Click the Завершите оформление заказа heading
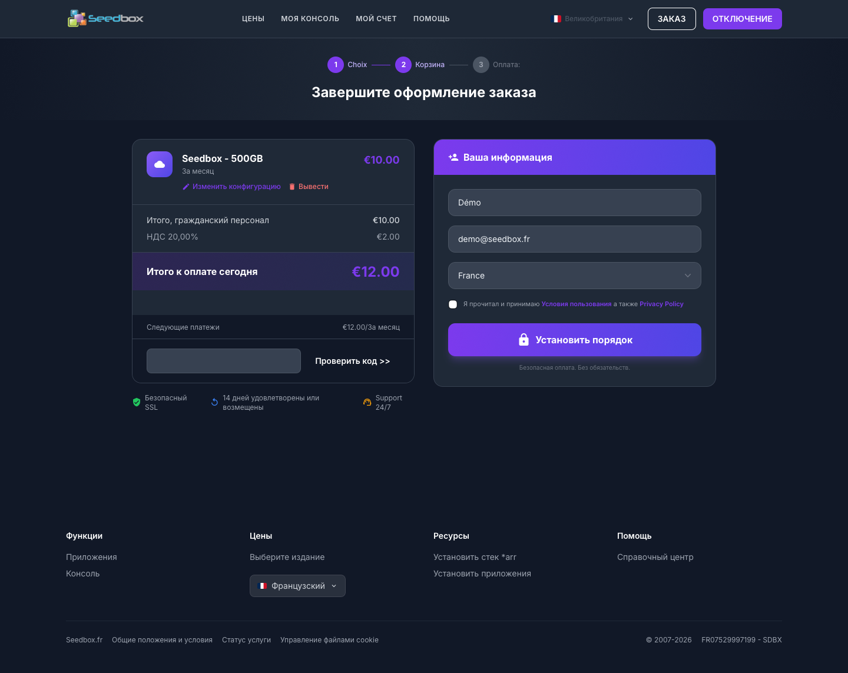This screenshot has height=673, width=848. point(424,92)
